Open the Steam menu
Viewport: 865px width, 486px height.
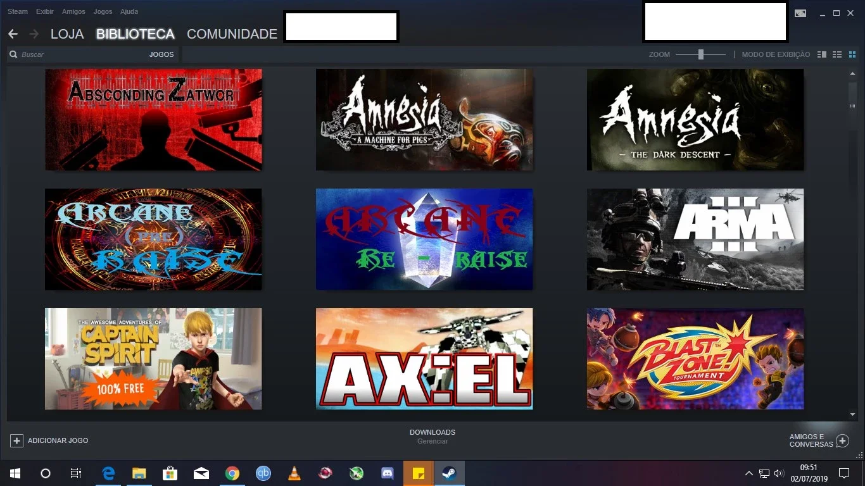click(x=18, y=11)
